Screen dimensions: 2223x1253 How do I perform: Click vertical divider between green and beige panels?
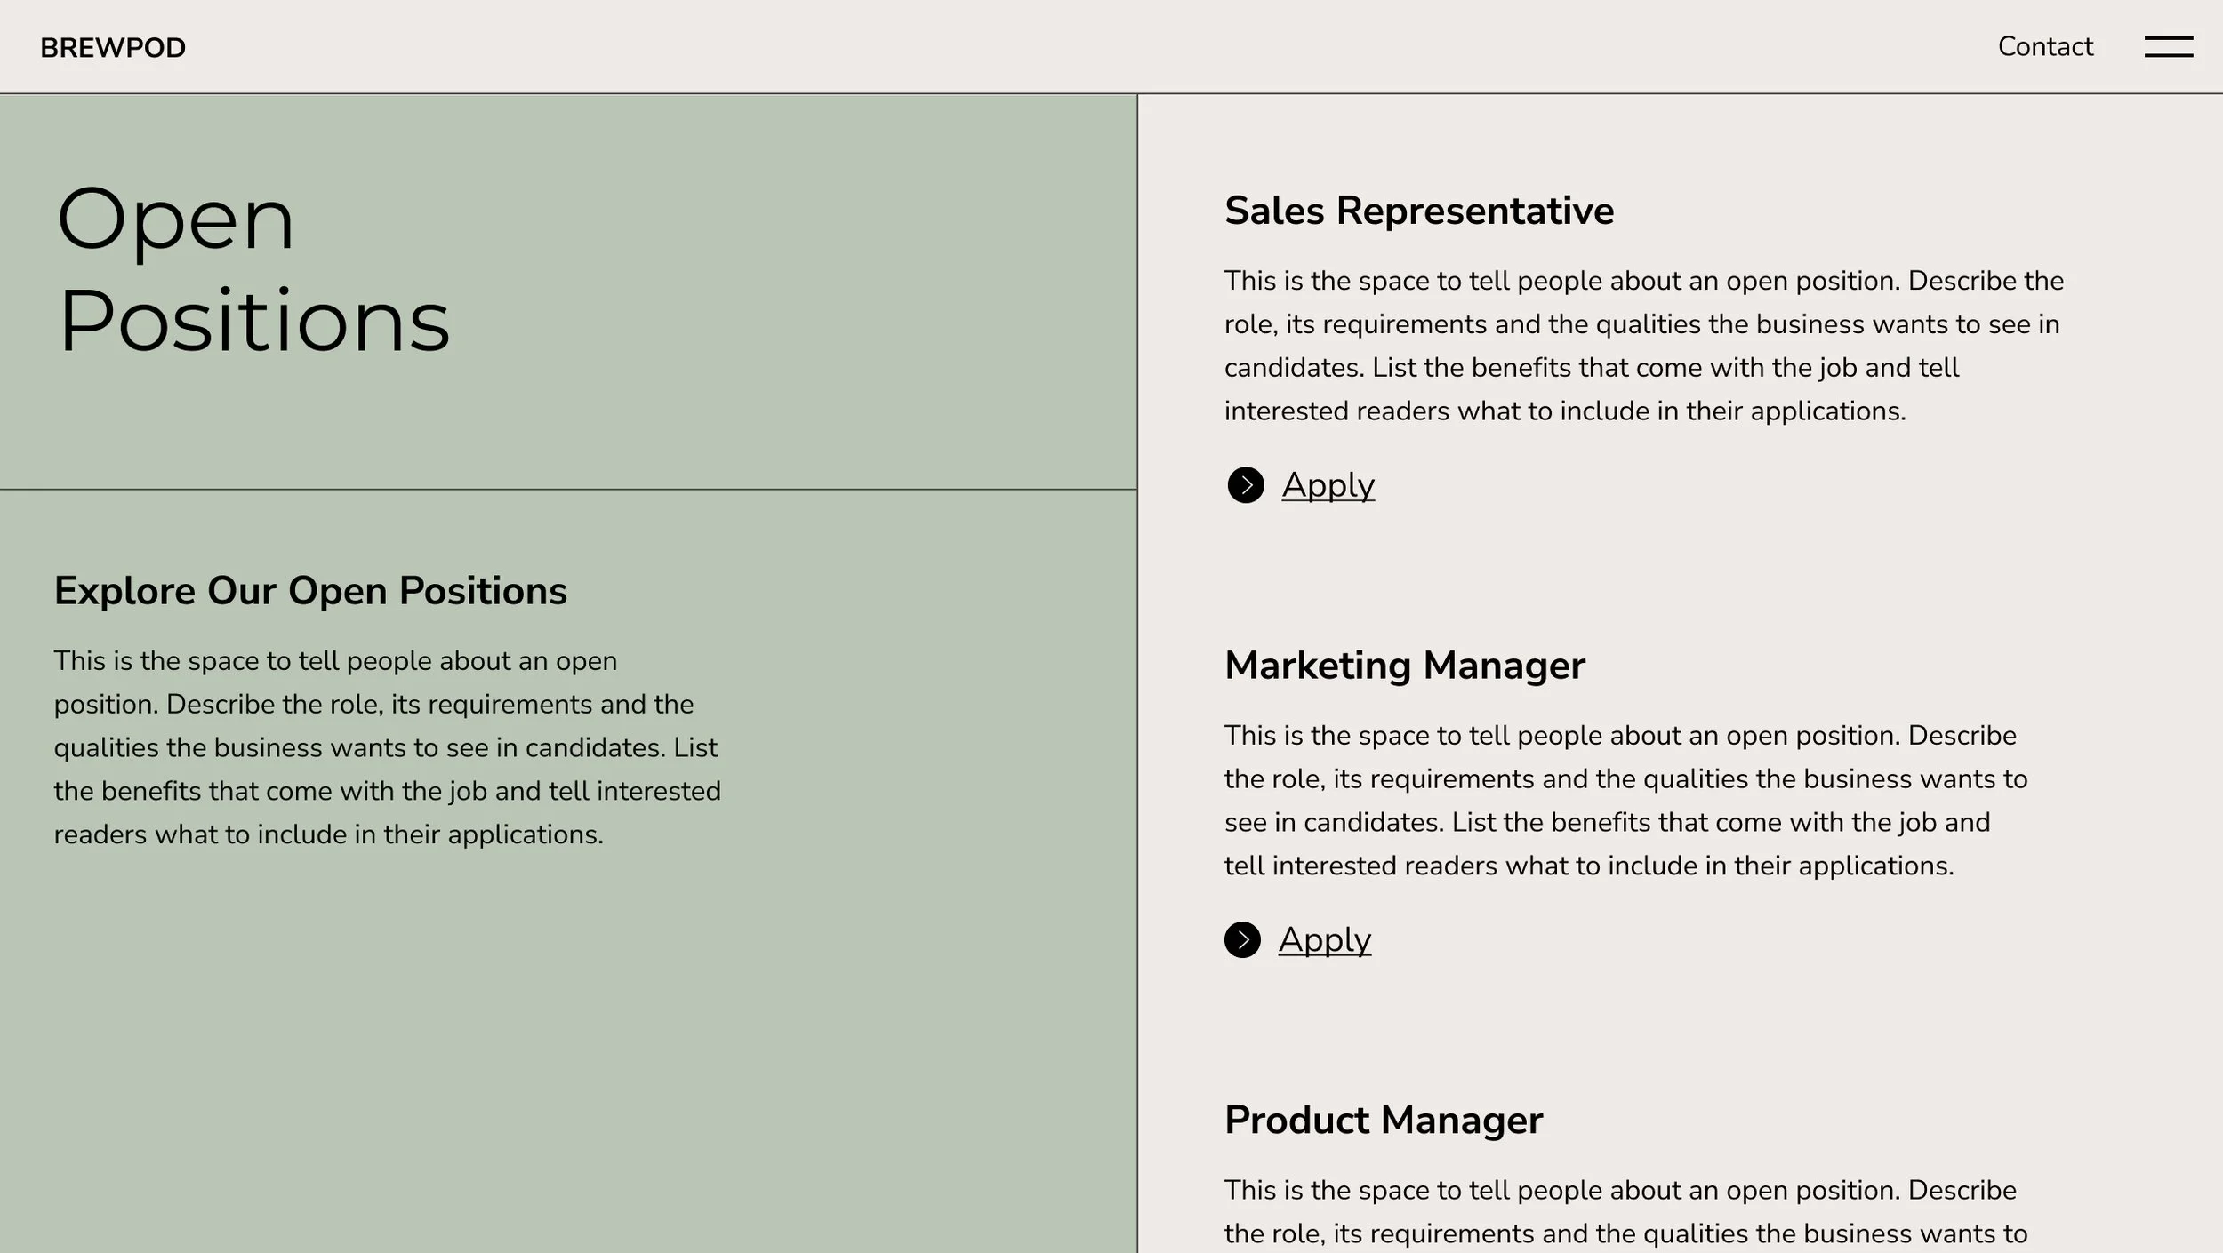(1137, 673)
